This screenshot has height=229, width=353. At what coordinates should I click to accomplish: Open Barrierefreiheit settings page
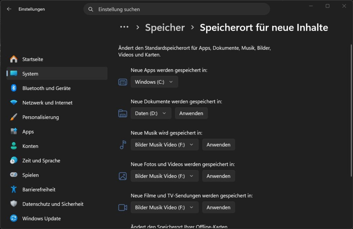pos(57,189)
